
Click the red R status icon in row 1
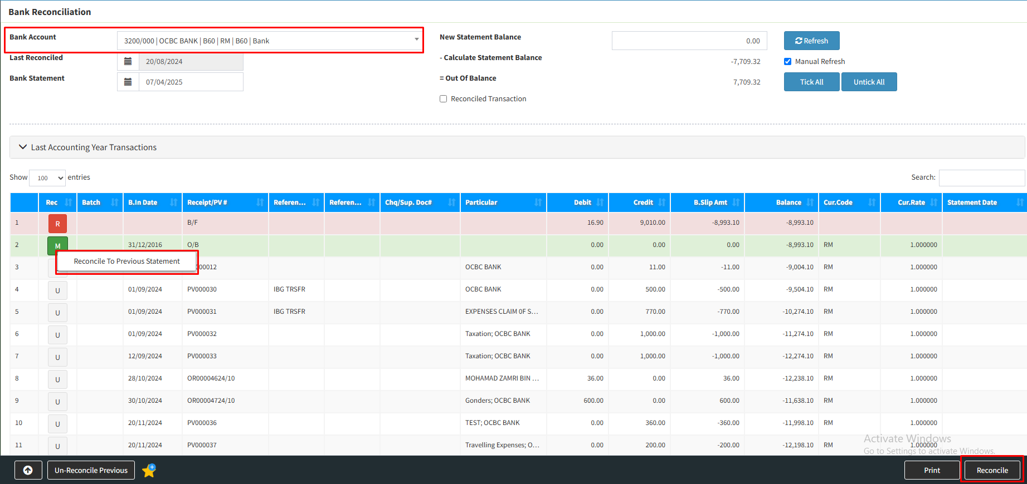point(57,224)
